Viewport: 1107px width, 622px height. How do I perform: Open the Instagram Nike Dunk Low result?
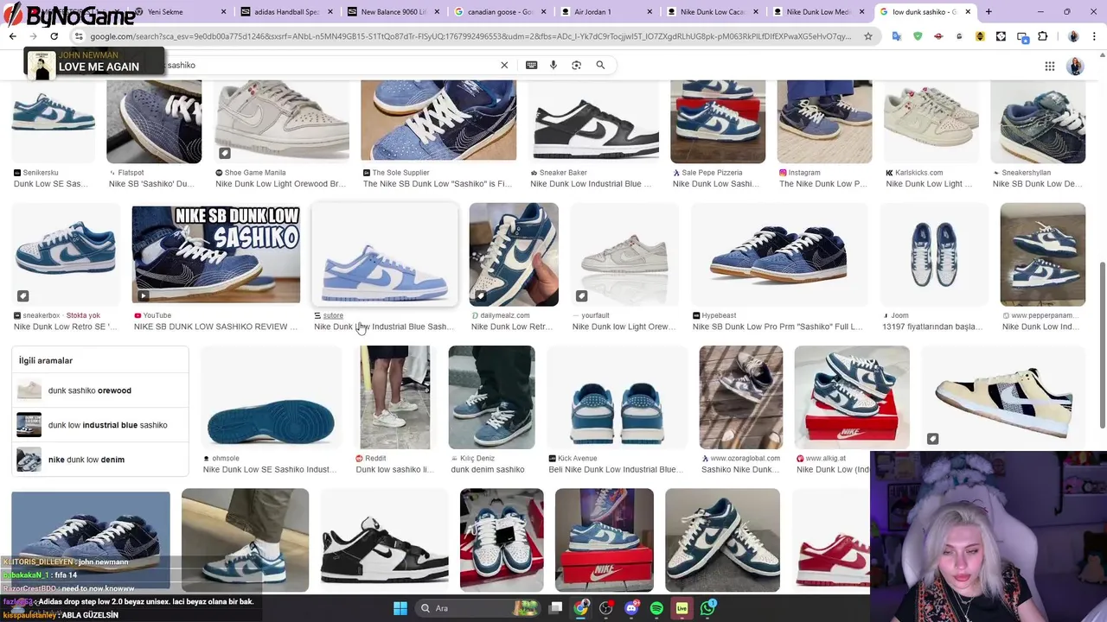click(x=824, y=184)
